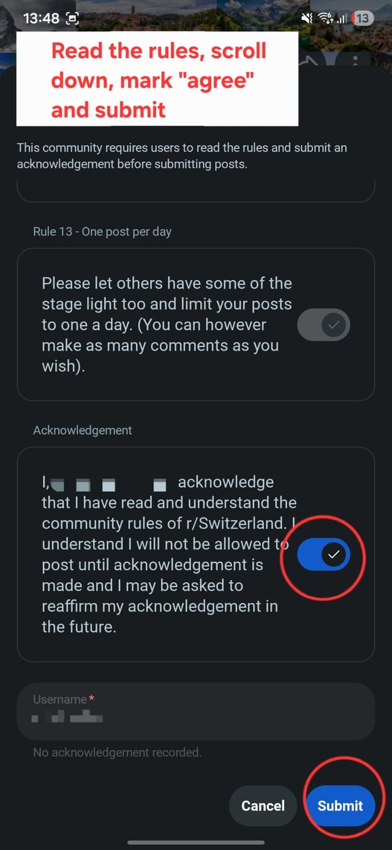This screenshot has width=392, height=850.
Task: Tap the Wi-Fi status icon
Action: [325, 18]
